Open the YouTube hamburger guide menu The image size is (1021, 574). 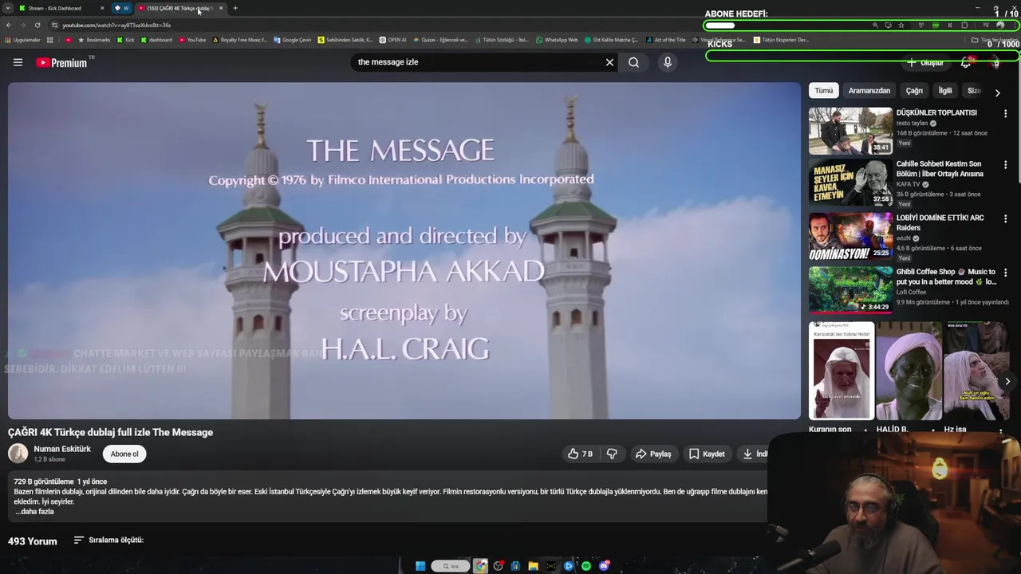[18, 62]
